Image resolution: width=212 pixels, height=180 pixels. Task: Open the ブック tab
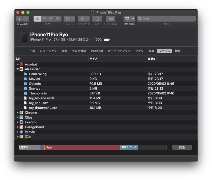coord(139,51)
